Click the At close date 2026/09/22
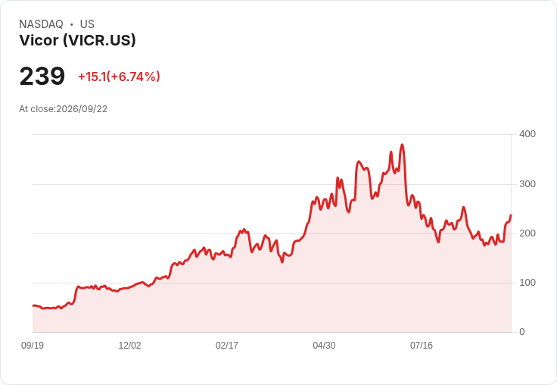557x385 pixels. point(64,109)
